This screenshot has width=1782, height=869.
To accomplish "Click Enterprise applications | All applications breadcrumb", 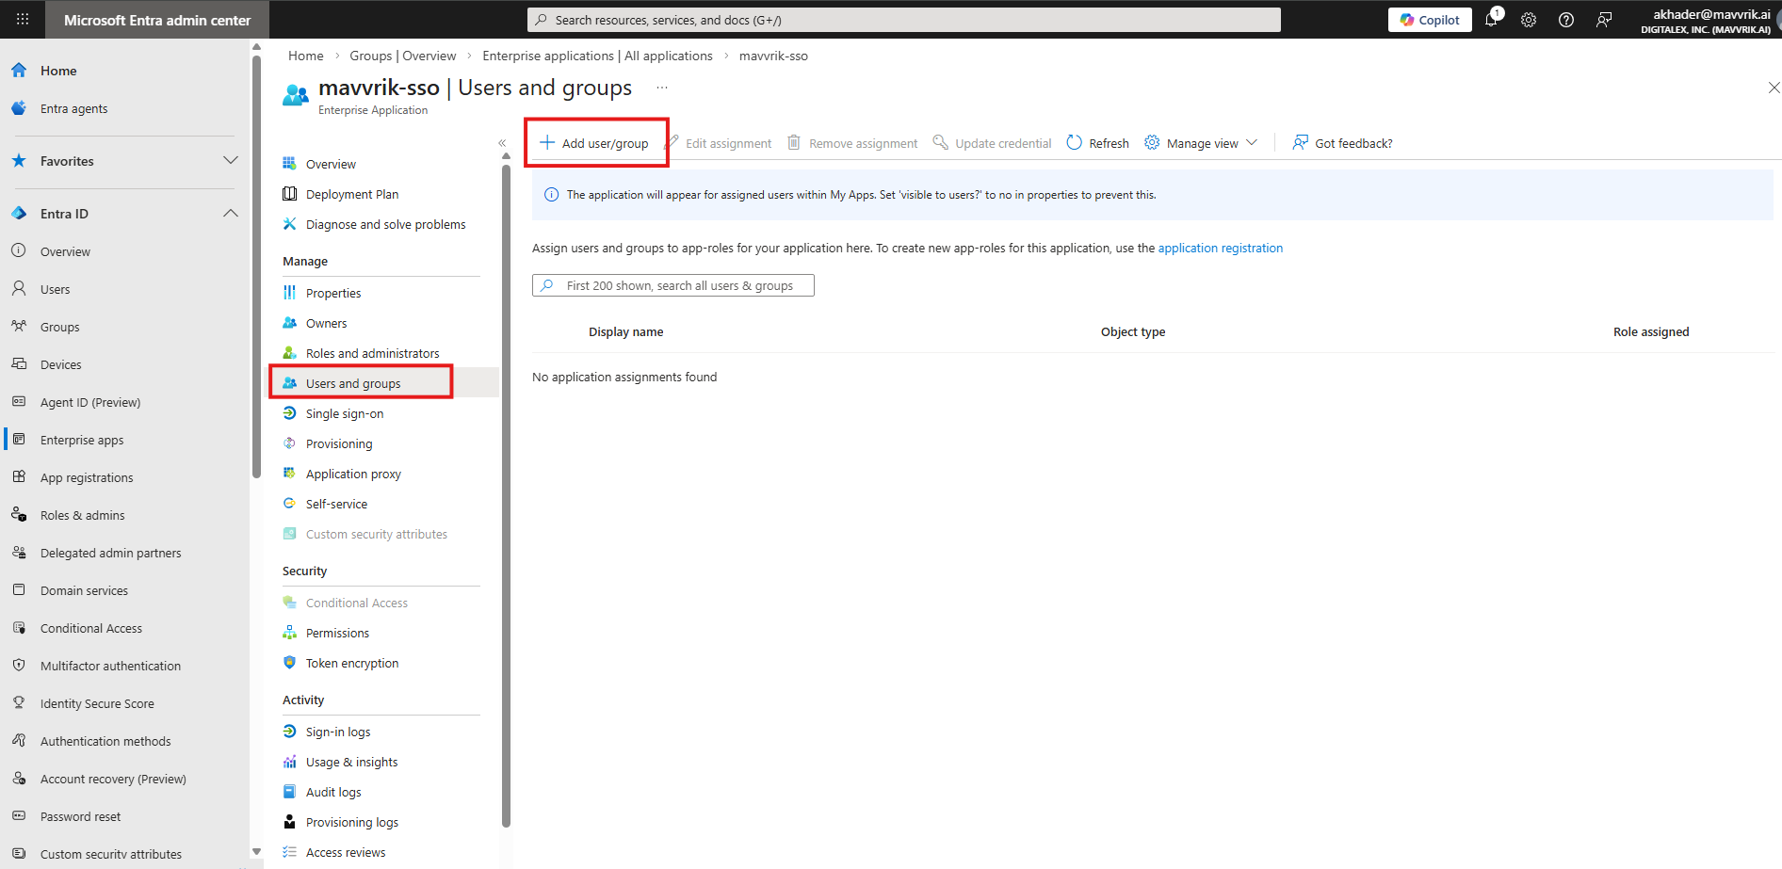I will (x=597, y=56).
